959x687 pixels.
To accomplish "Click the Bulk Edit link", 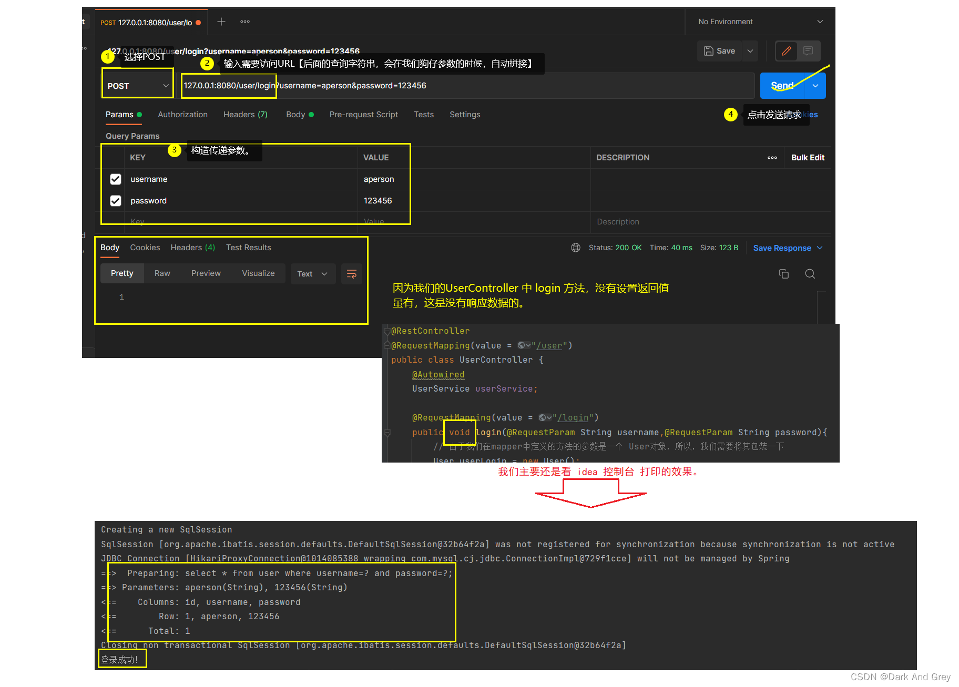I will pyautogui.click(x=808, y=158).
